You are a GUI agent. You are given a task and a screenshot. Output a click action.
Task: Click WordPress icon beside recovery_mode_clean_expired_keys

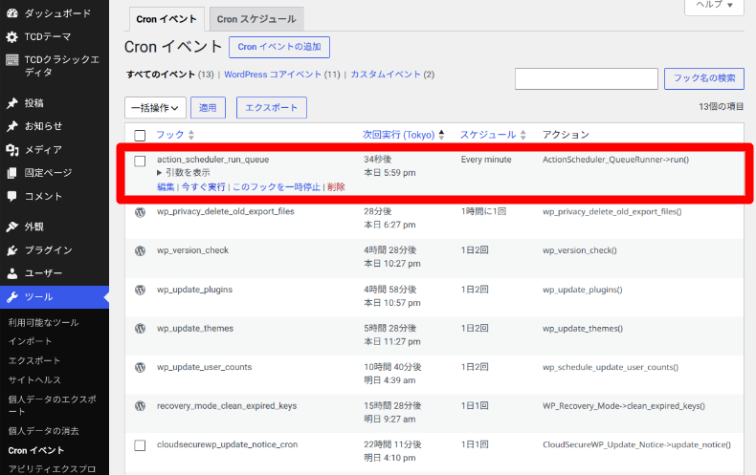pyautogui.click(x=140, y=406)
